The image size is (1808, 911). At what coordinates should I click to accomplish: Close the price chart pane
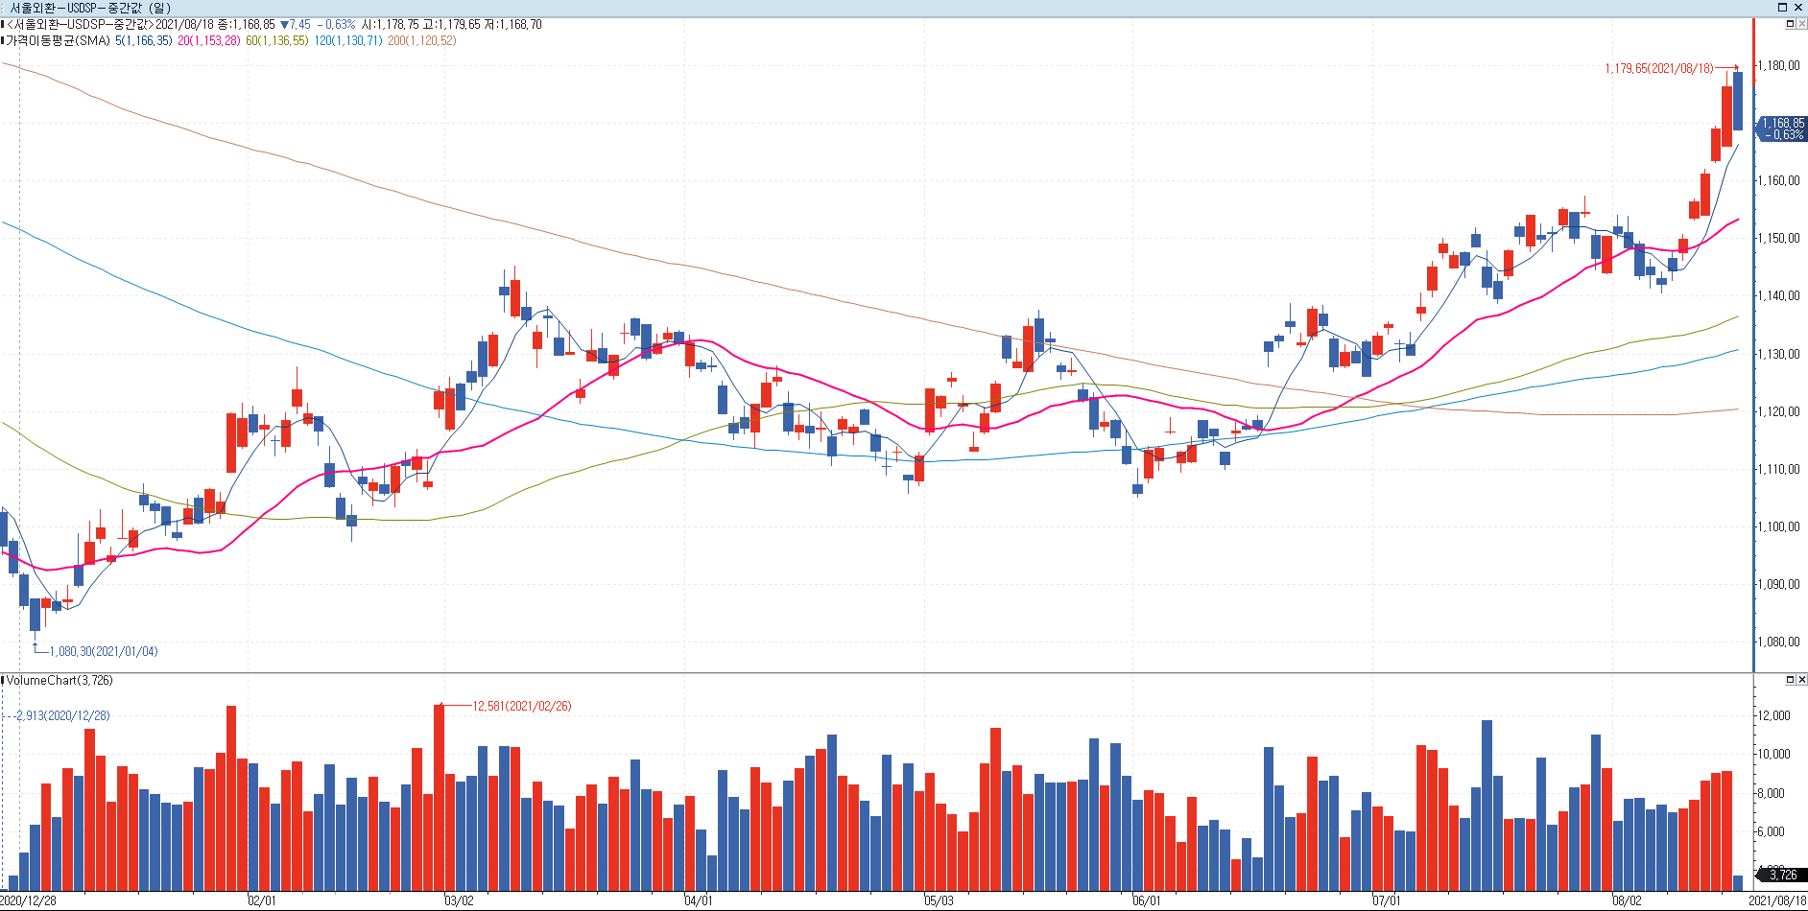[x=1801, y=24]
